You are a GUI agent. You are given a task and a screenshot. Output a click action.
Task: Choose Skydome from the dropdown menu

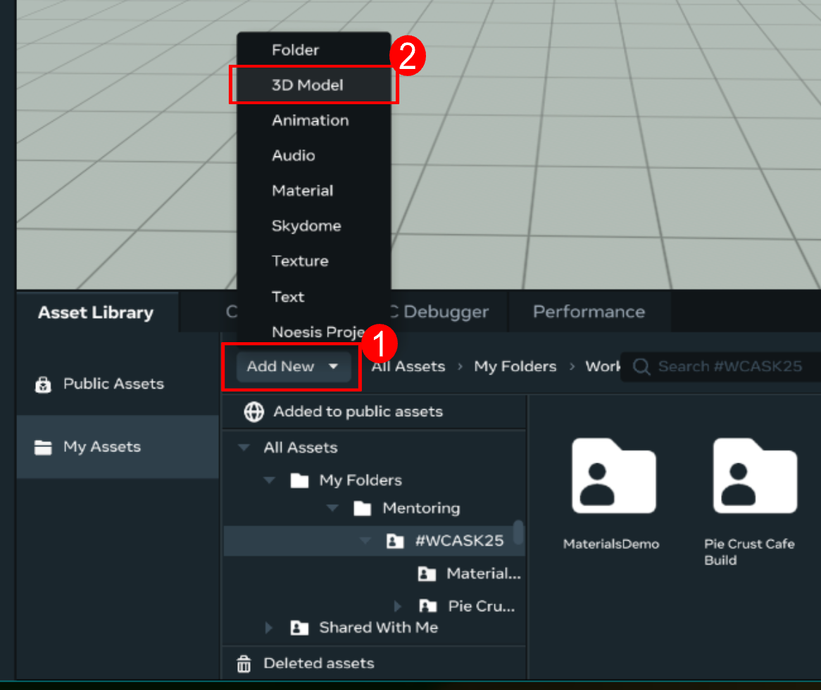[x=306, y=226]
